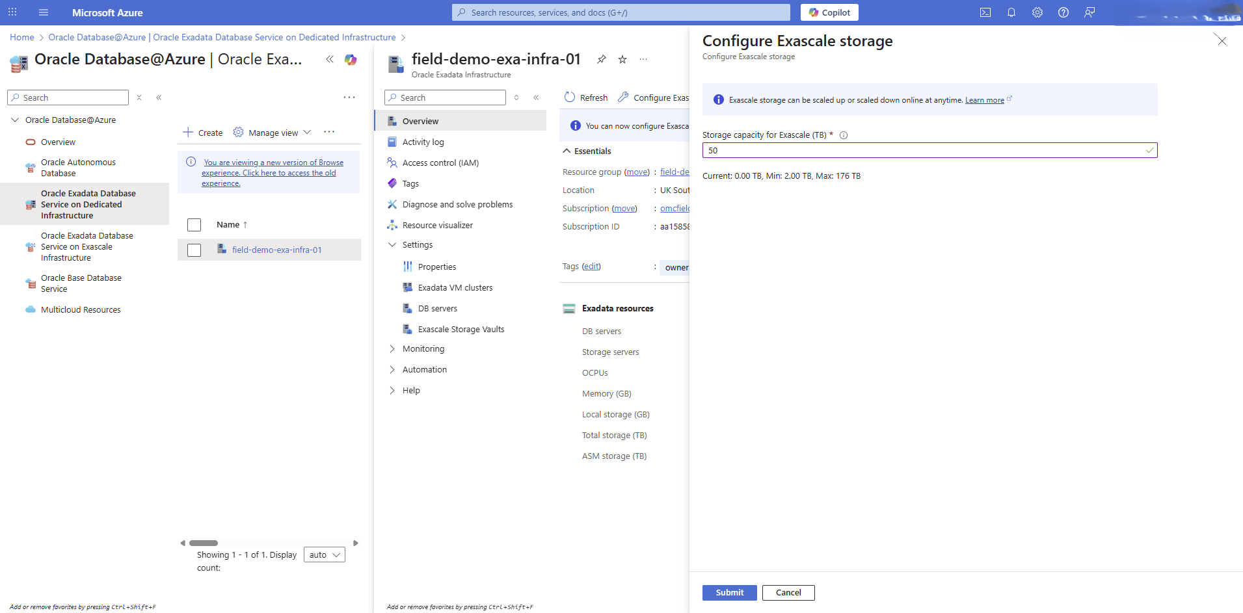Switch to Activity log in the resource menu

(423, 142)
